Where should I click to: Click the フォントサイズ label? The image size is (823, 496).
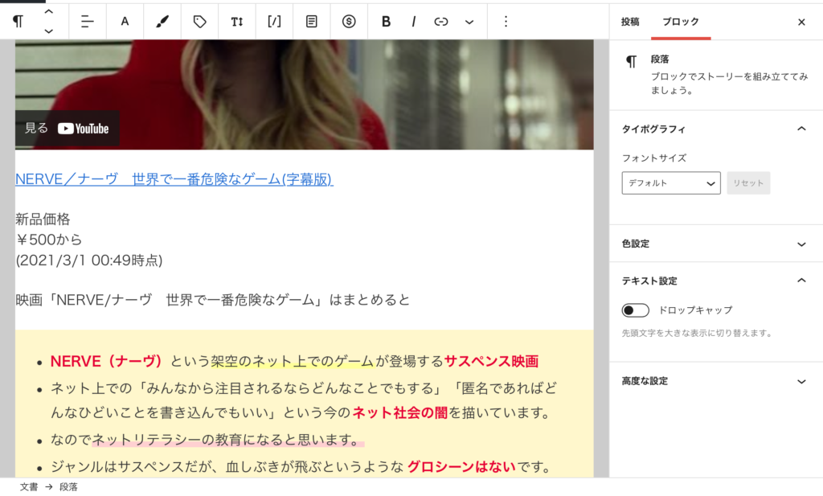pos(654,158)
